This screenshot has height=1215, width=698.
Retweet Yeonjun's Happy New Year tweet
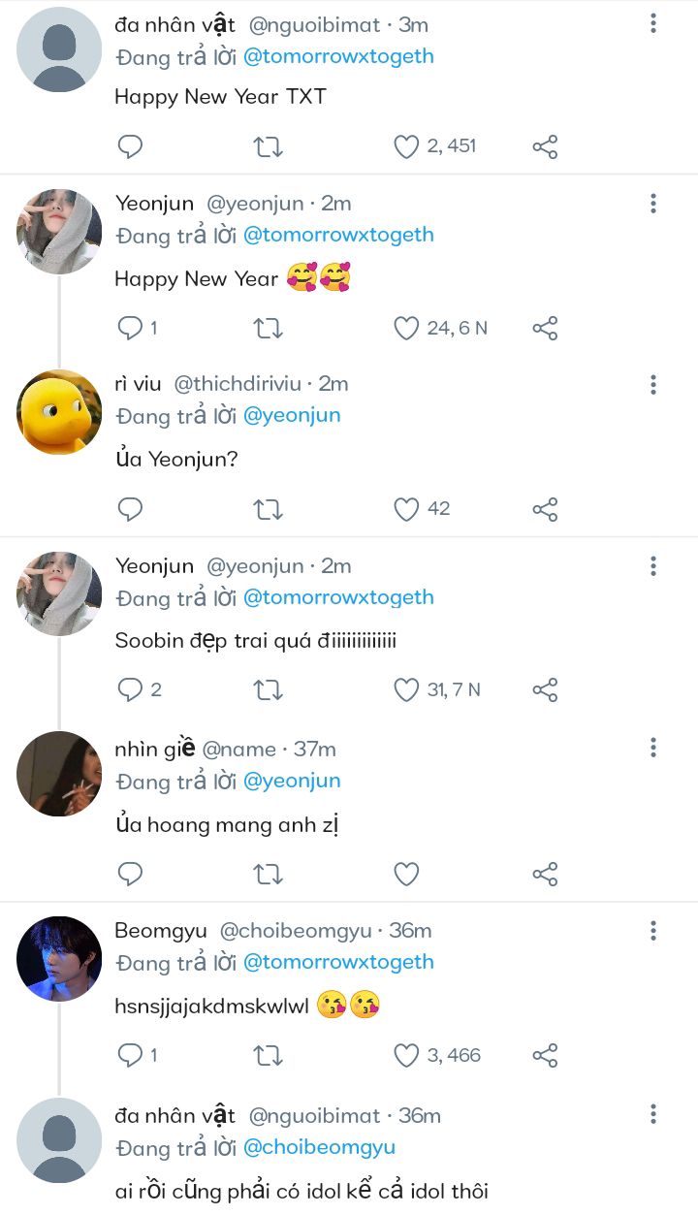coord(268,329)
